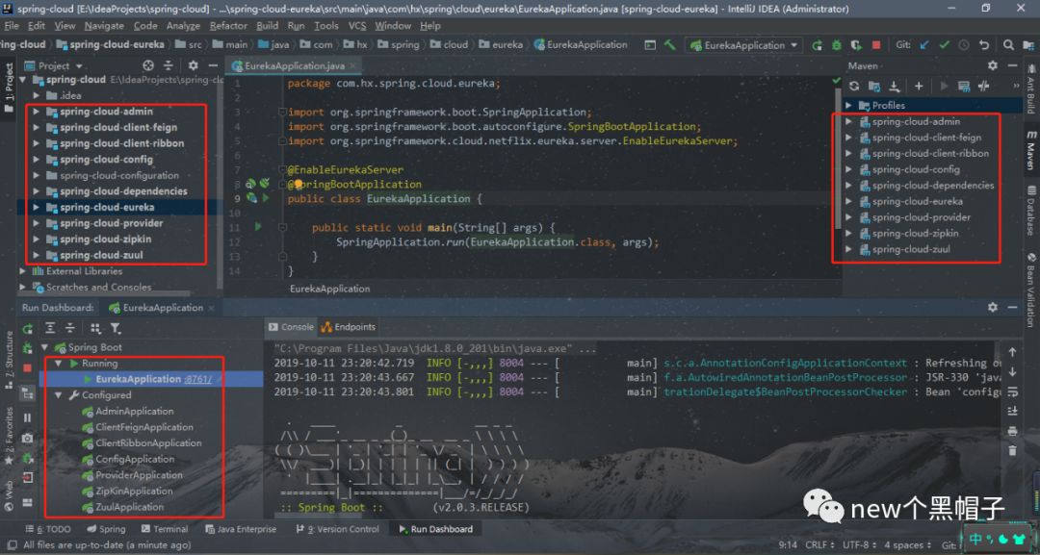Hide the Maven panel minimize icon

(1012, 65)
